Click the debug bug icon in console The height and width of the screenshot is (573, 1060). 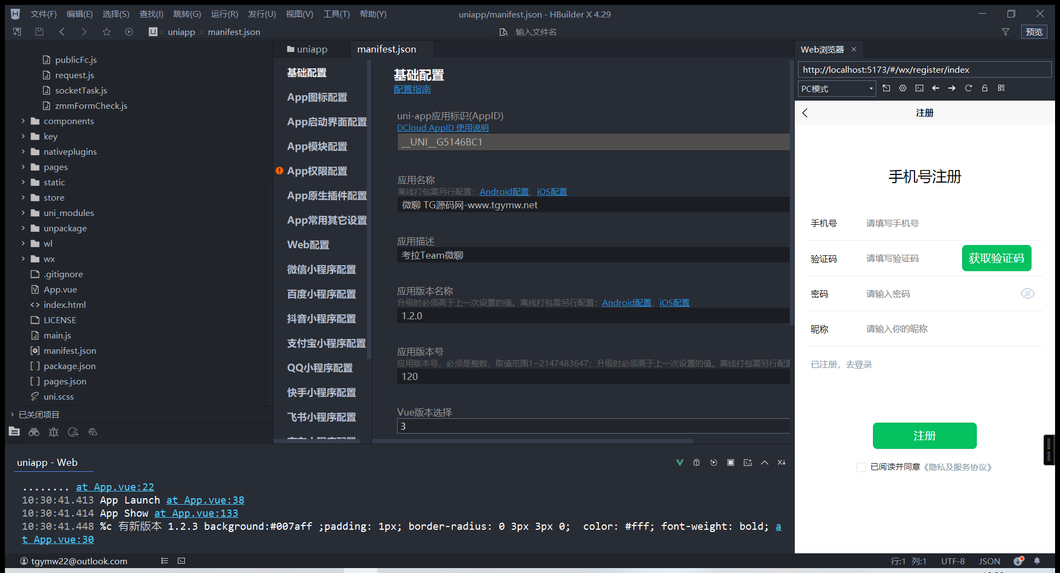(x=696, y=463)
